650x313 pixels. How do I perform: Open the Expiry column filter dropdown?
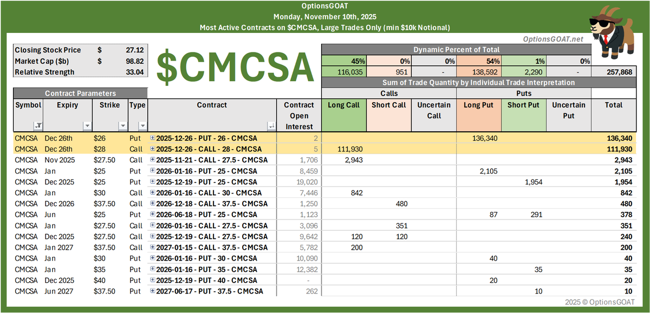pos(87,126)
